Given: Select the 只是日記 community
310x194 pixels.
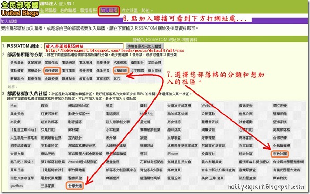Looking at the screenshot, I should click(48, 130).
